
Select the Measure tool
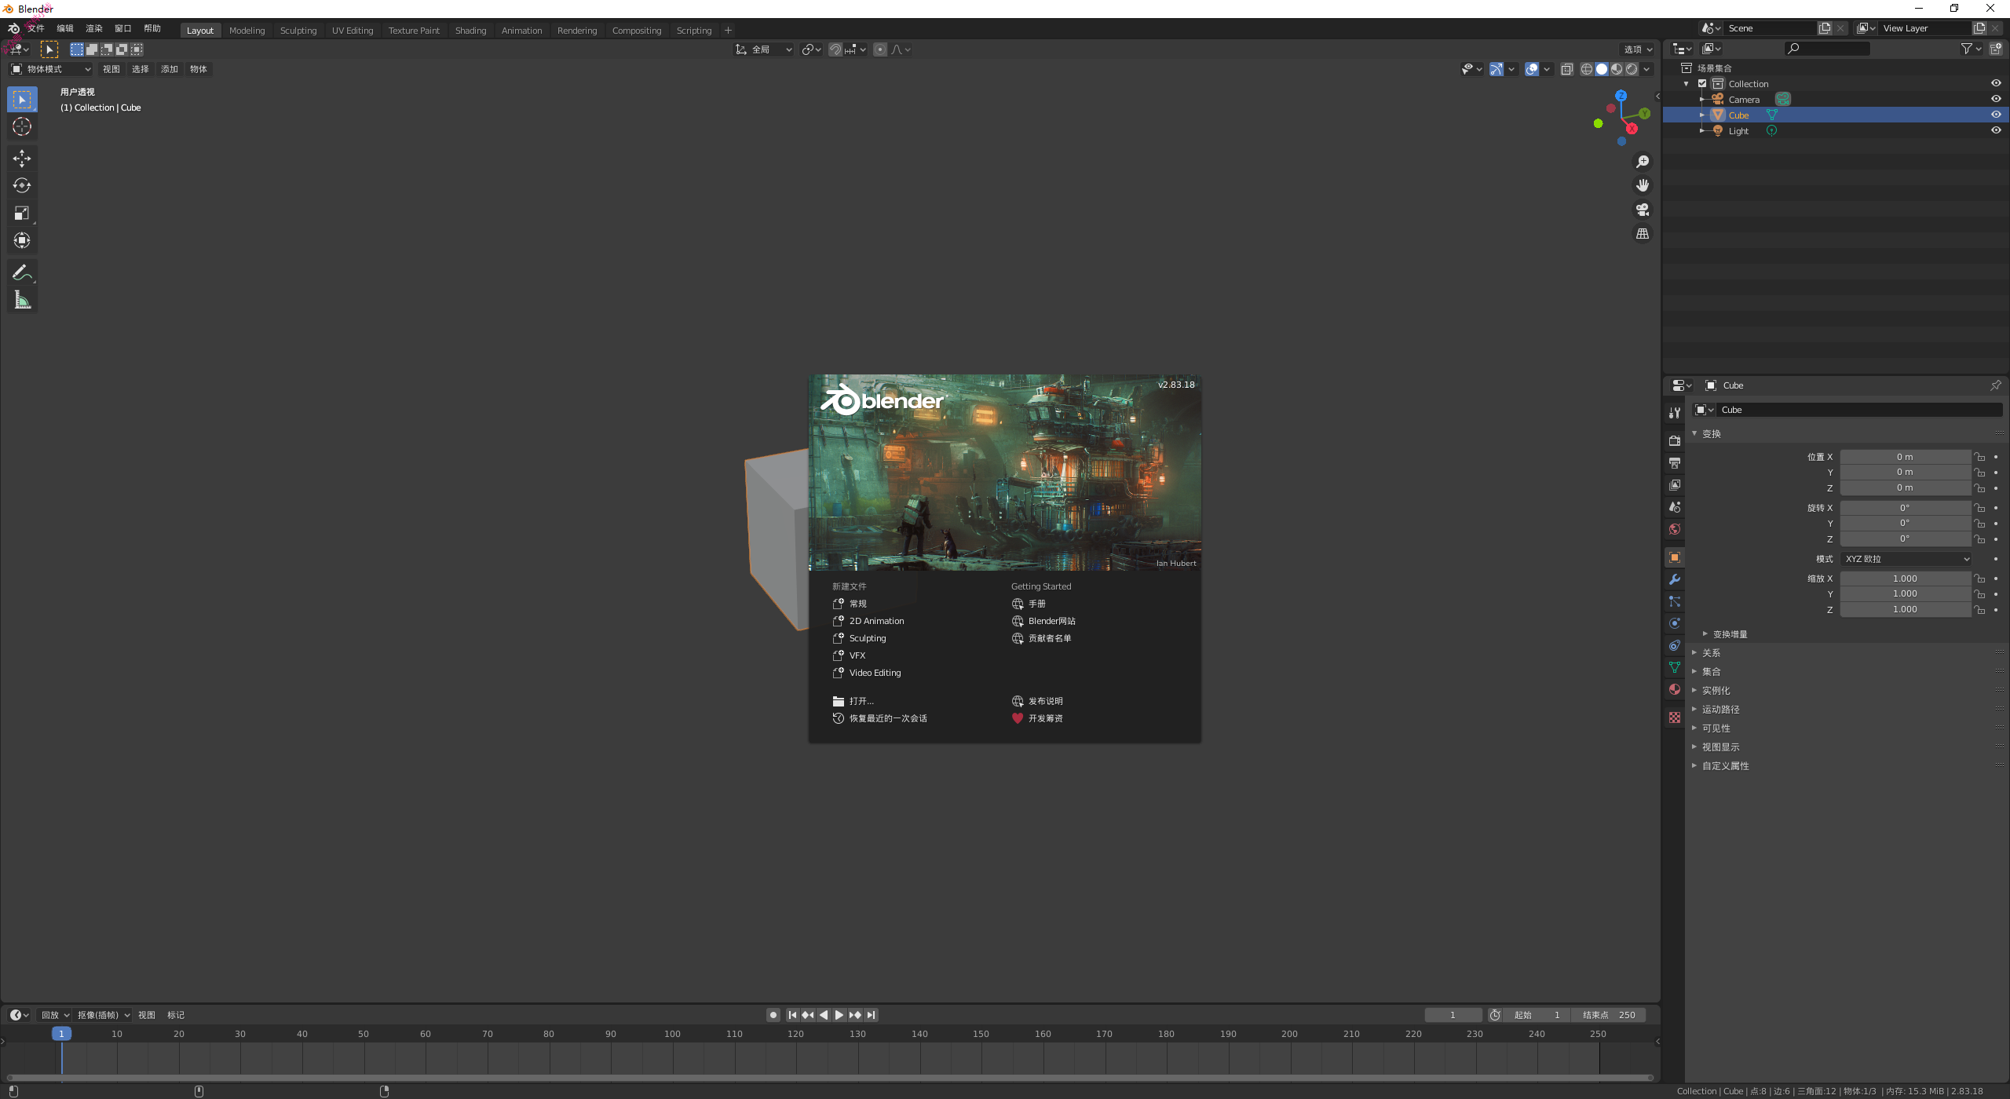[x=22, y=301]
